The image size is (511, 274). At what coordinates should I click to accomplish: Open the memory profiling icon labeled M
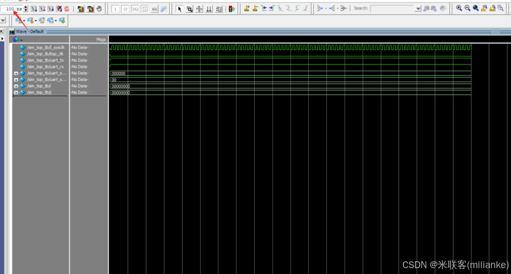coord(90,9)
